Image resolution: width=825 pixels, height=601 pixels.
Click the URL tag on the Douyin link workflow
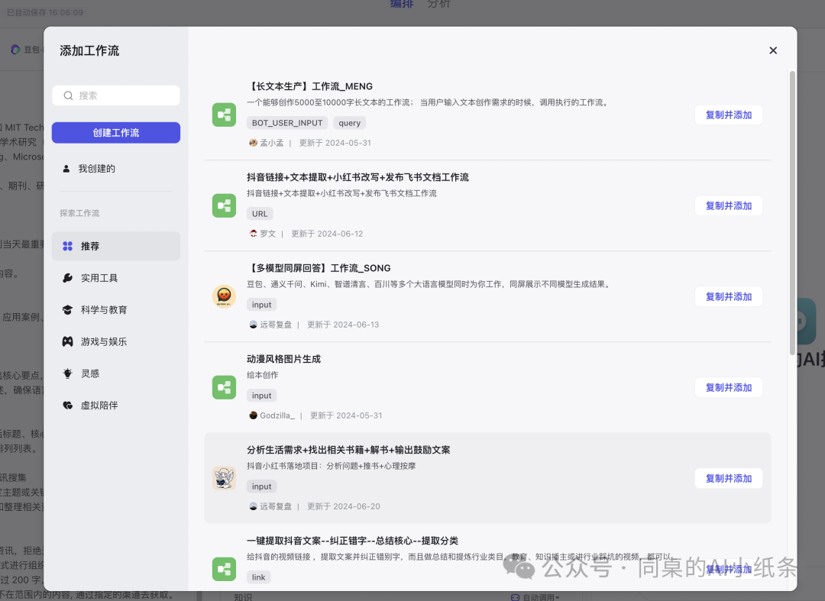point(260,214)
